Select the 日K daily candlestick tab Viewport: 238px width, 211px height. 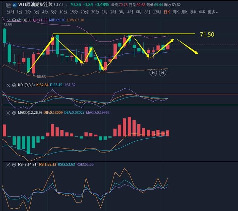coord(167,12)
